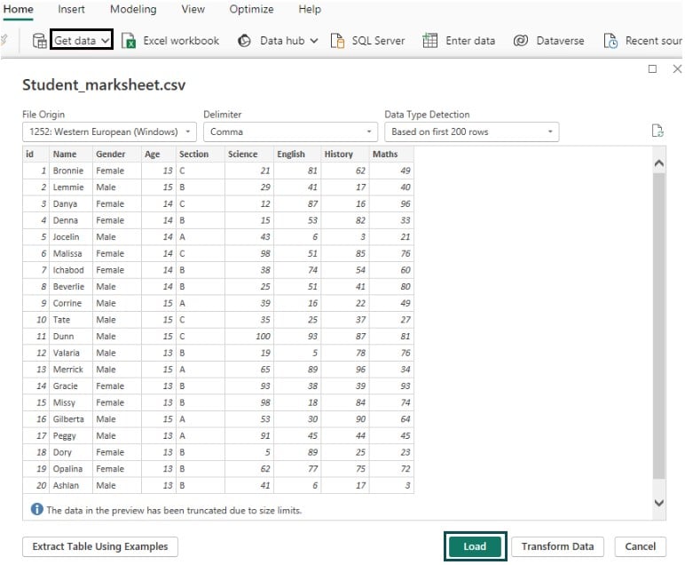
Task: Click Extract Table Using Examples button
Action: click(100, 546)
